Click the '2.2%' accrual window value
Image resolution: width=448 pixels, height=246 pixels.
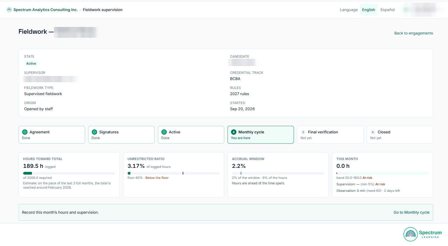(239, 166)
